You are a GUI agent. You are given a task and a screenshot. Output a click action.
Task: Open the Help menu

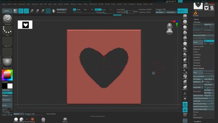tap(151, 4)
